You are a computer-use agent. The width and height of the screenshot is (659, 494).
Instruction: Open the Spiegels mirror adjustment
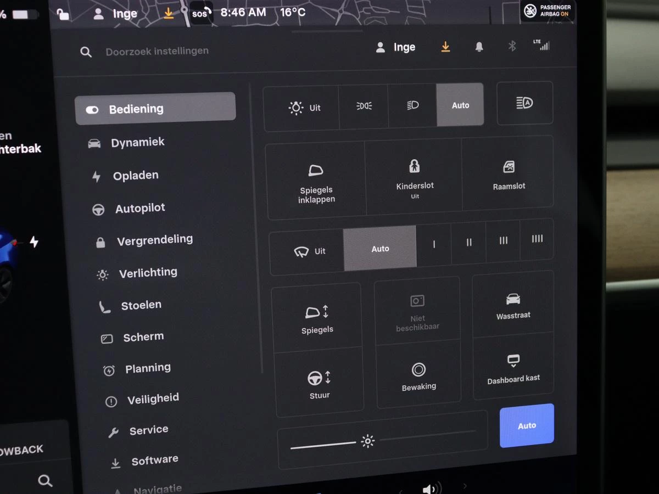pos(316,318)
